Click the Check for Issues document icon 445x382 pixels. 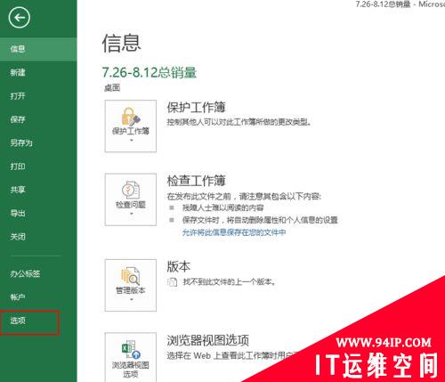tap(131, 190)
